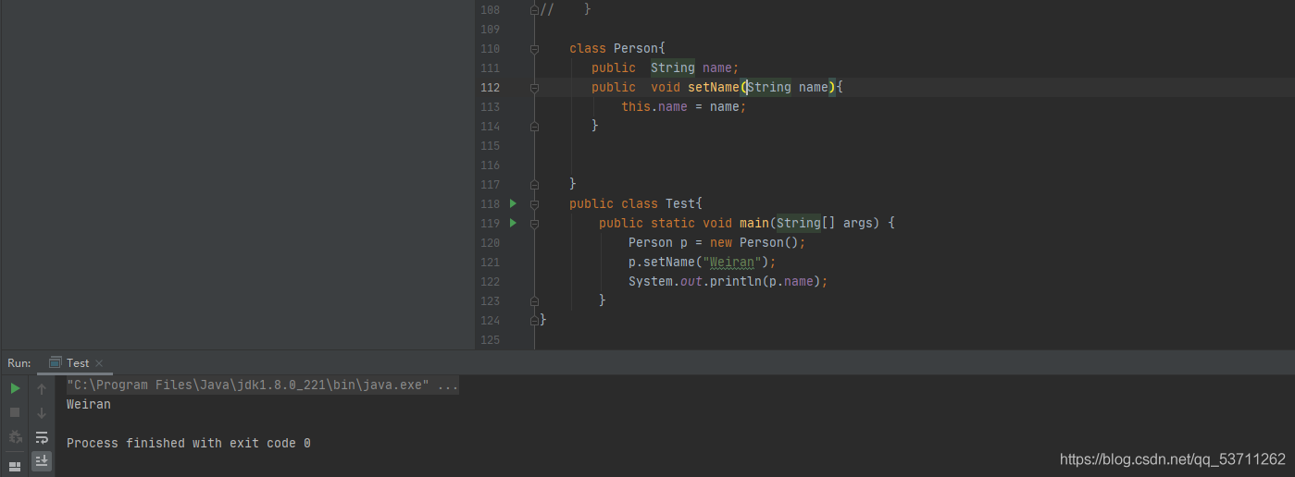The width and height of the screenshot is (1295, 477).
Task: Click the setName method name on line 112
Action: click(714, 87)
